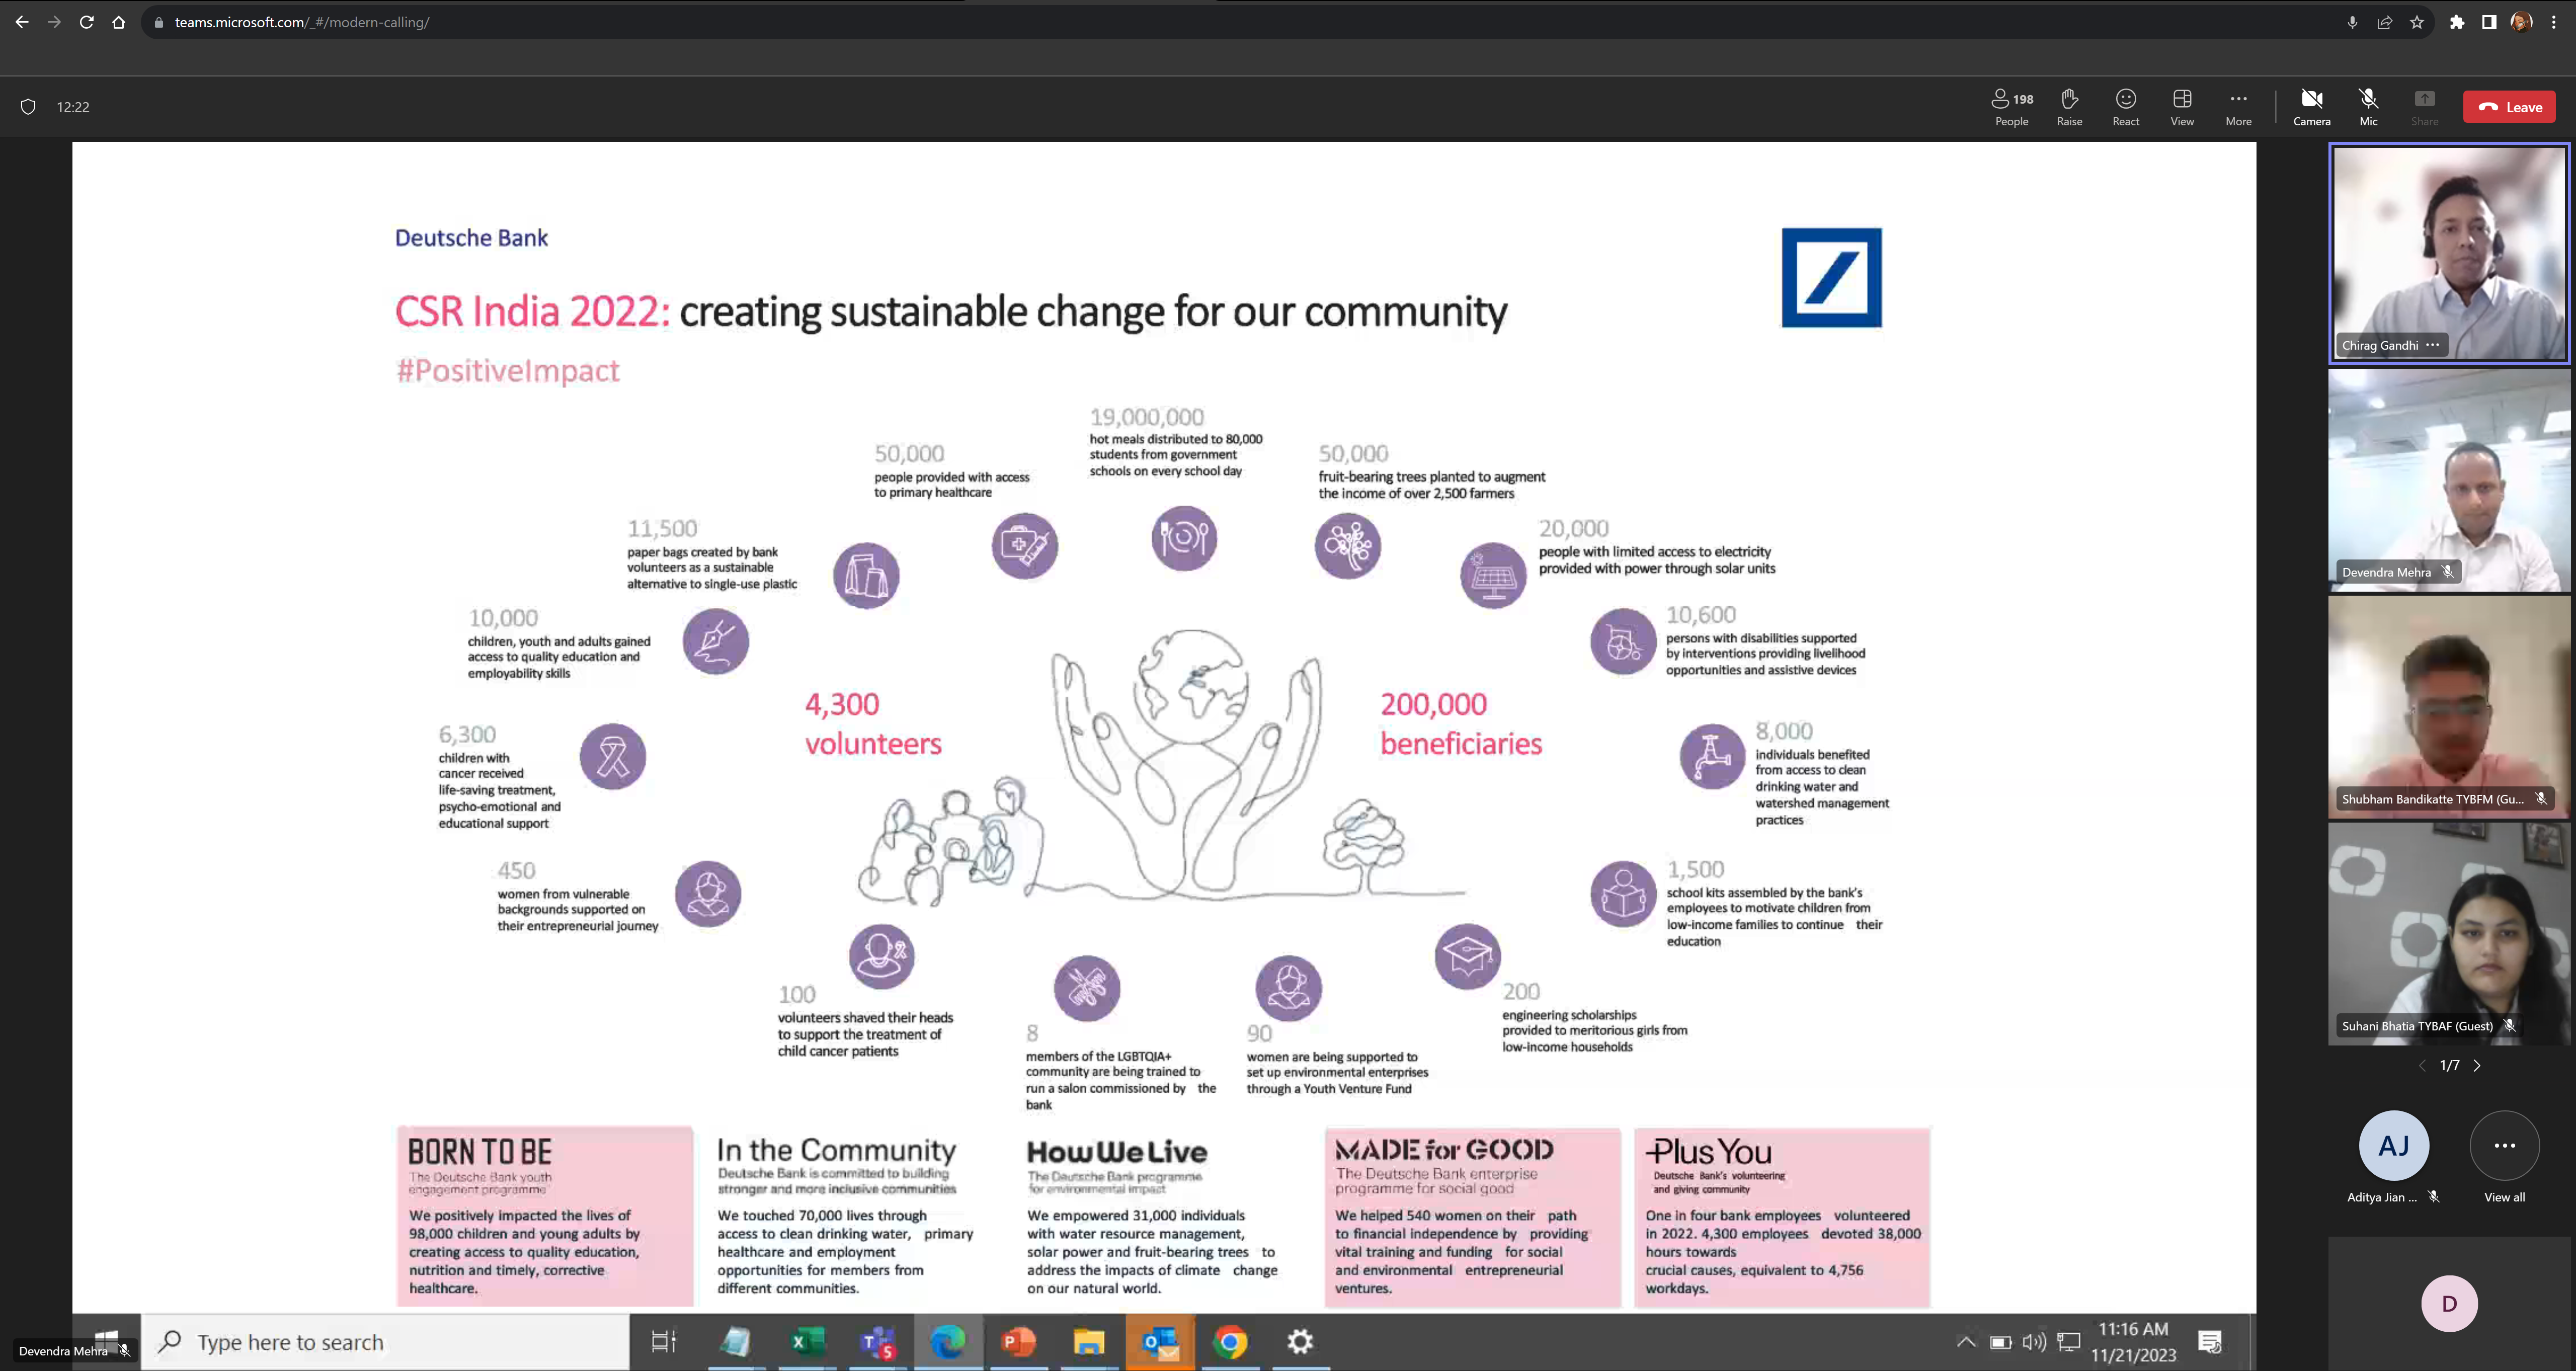Click the microphone icon in address bar
Screen dimensions: 2576x1371
point(2352,22)
